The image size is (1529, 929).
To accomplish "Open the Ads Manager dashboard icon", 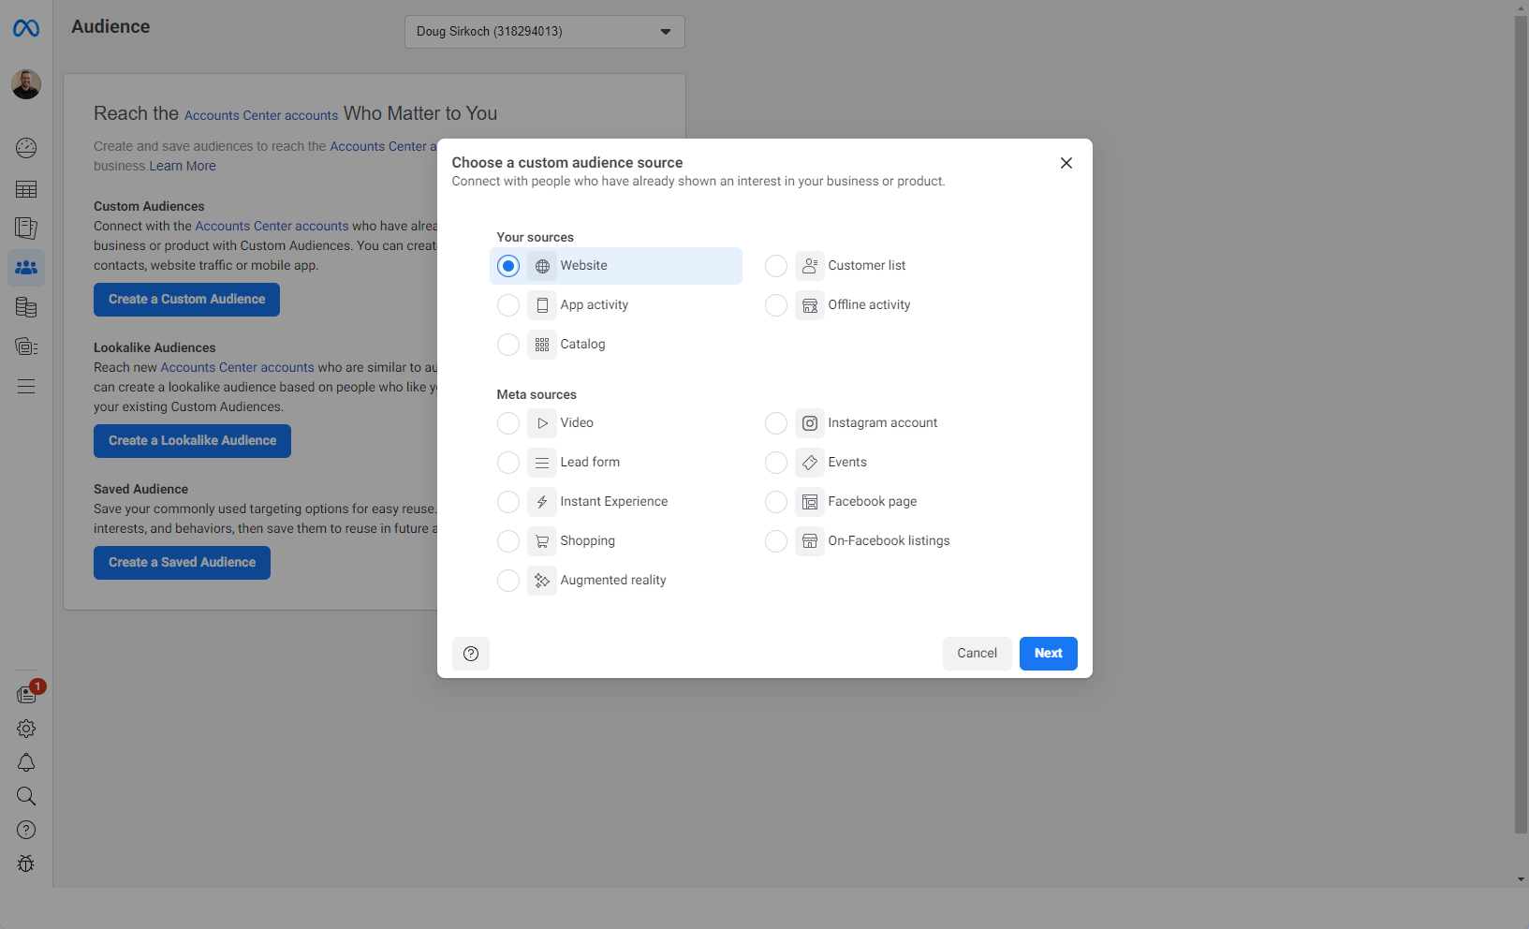I will 26,148.
